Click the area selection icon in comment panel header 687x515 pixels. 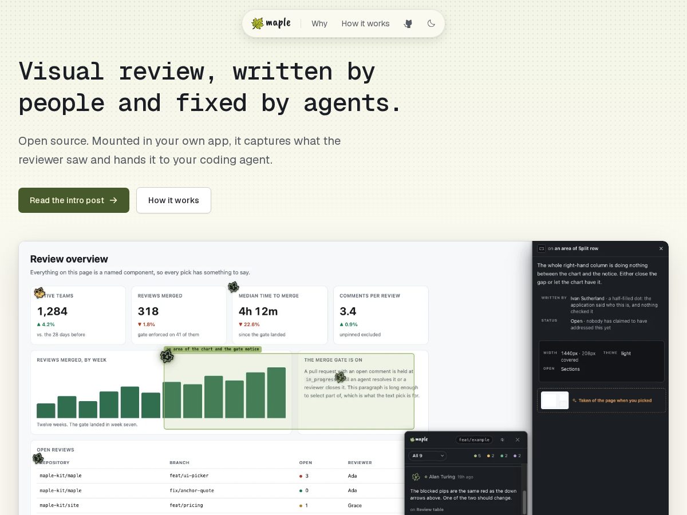542,248
